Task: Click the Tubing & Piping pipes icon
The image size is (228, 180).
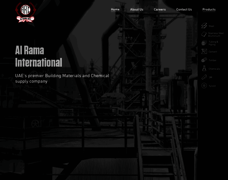Action: (204, 43)
